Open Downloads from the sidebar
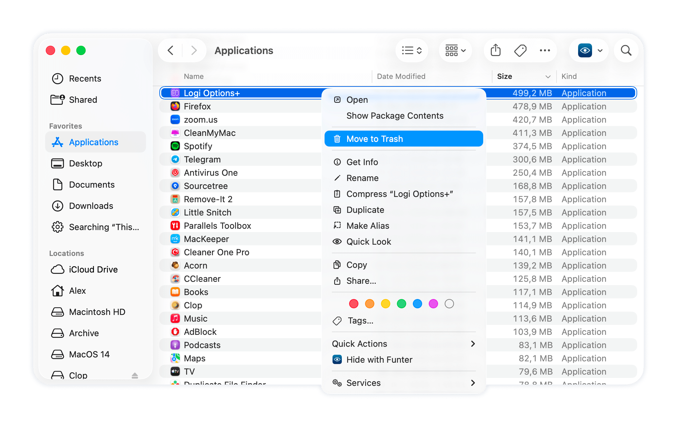The height and width of the screenshot is (427, 677). coord(91,206)
